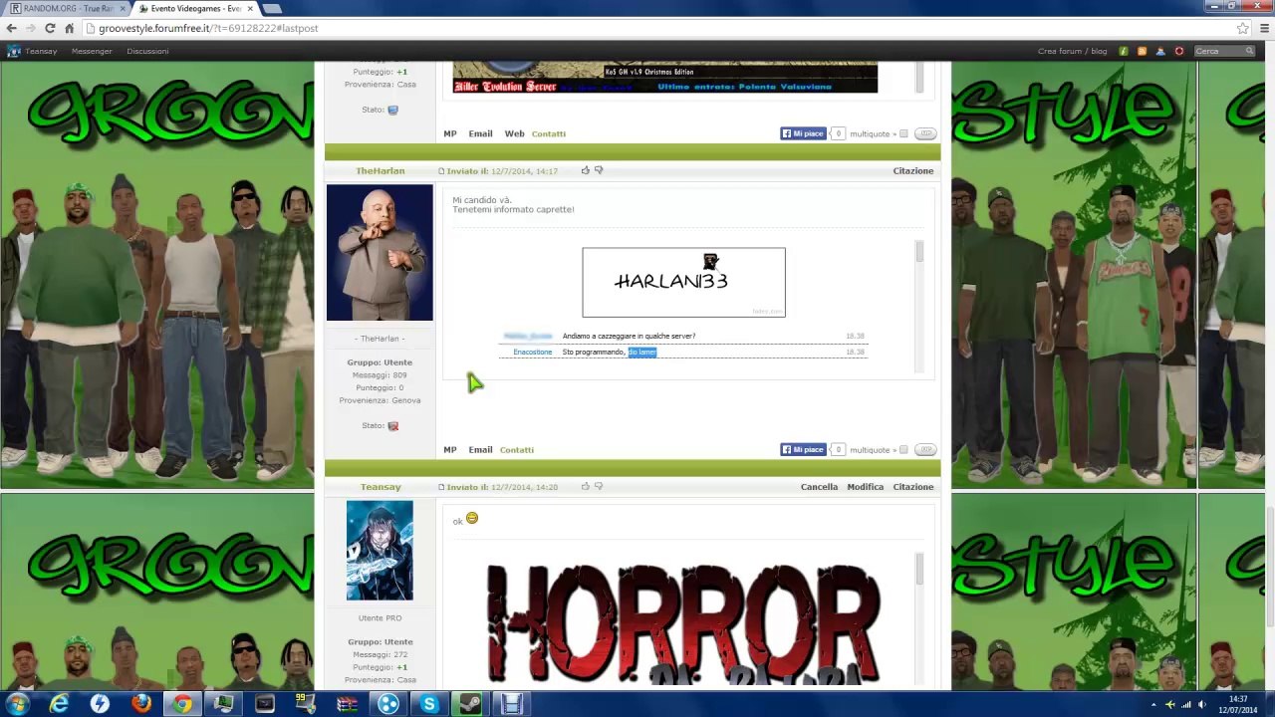Open Steam from the taskbar
The image size is (1275, 717).
click(x=469, y=704)
